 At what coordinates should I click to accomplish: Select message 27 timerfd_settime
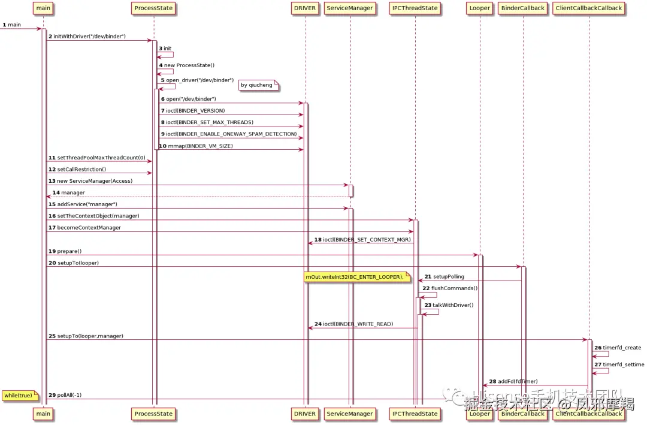[619, 364]
